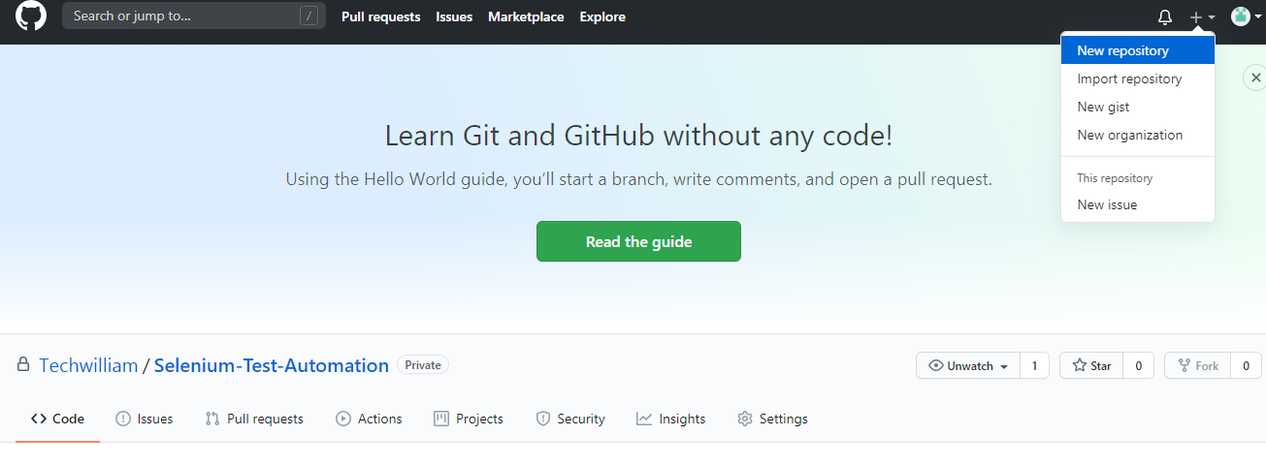This screenshot has height=467, width=1266.
Task: Choose Import repository
Action: point(1138,78)
